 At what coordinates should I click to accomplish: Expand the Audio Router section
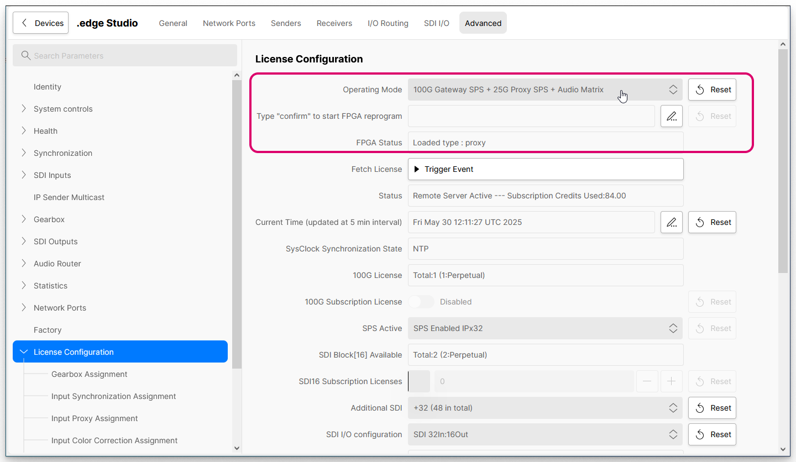24,264
